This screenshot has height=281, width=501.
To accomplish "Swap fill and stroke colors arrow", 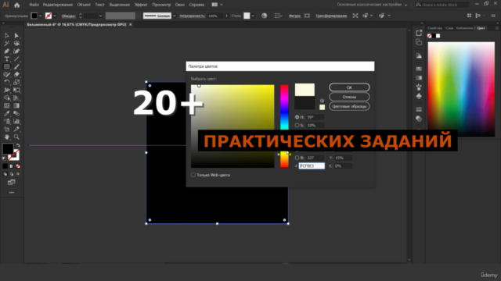I will (18, 146).
